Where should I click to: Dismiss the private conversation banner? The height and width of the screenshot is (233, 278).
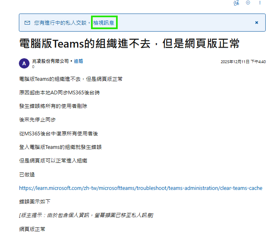click(x=256, y=23)
